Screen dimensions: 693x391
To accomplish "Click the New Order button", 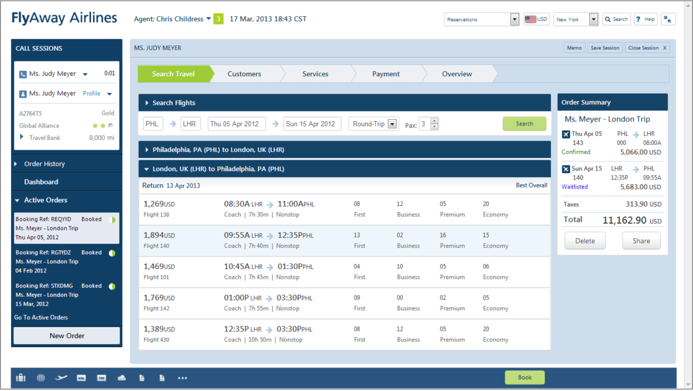I will [66, 335].
